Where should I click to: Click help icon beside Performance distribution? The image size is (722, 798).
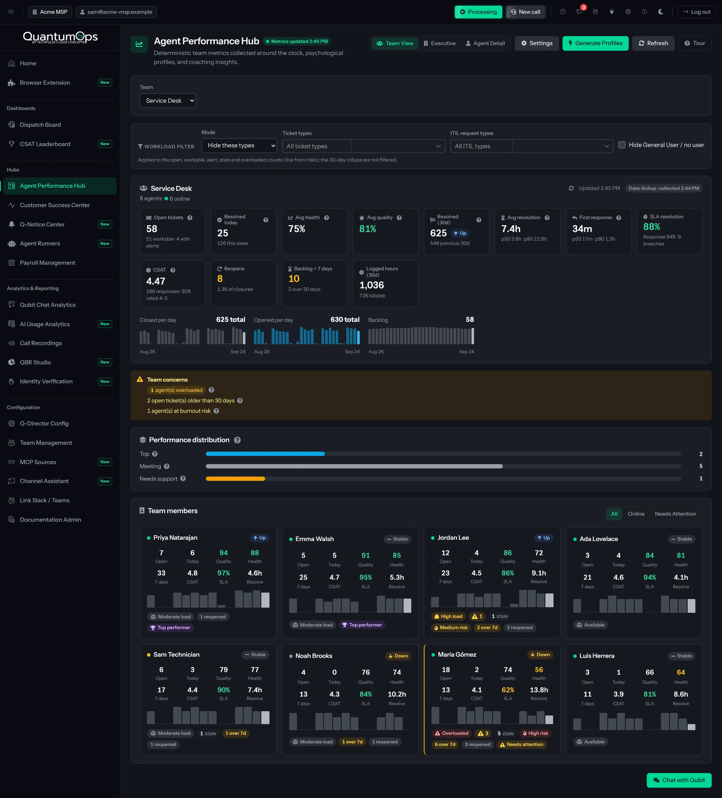pyautogui.click(x=237, y=440)
